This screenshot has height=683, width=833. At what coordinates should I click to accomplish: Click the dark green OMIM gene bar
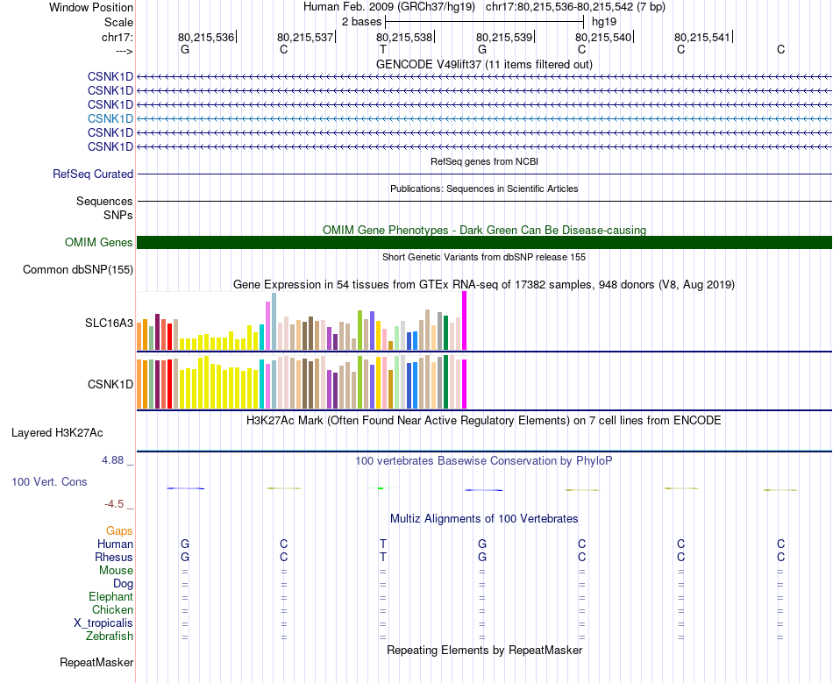485,242
